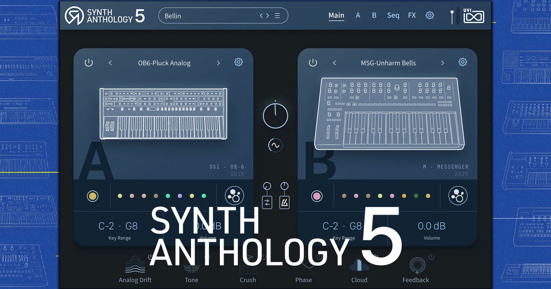Image resolution: width=551 pixels, height=289 pixels.
Task: Toggle layer B power button
Action: [313, 63]
